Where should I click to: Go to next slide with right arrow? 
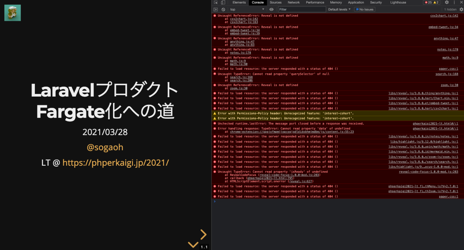203,234
